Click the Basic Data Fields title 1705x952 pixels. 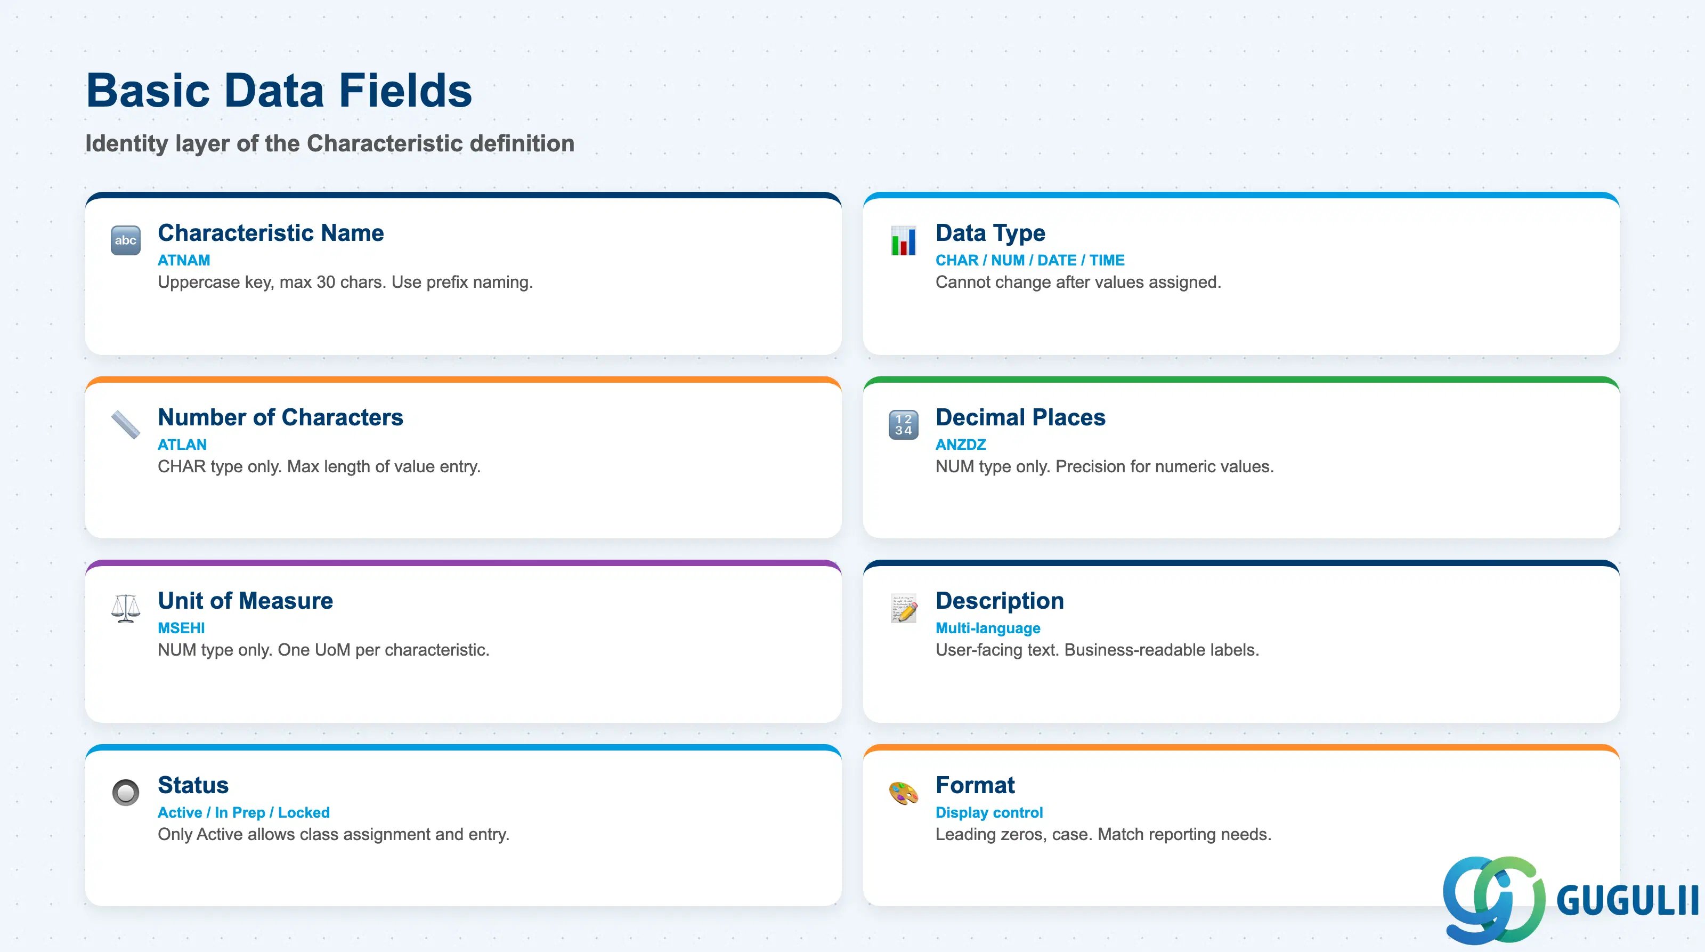(x=279, y=90)
